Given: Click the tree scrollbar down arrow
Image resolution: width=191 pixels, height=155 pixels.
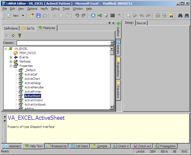Looking at the screenshot, I should pyautogui.click(x=112, y=107).
